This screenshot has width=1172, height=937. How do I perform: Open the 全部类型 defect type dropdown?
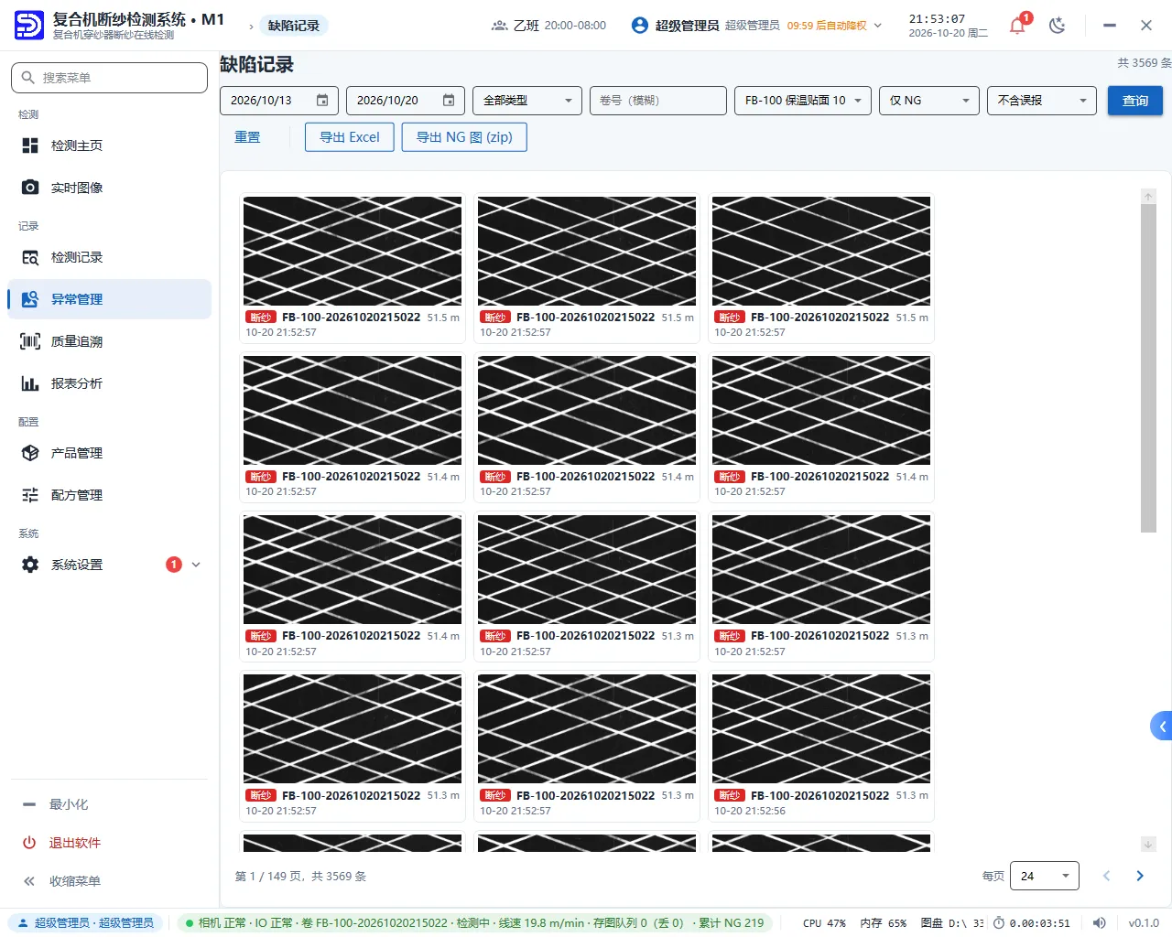[527, 101]
